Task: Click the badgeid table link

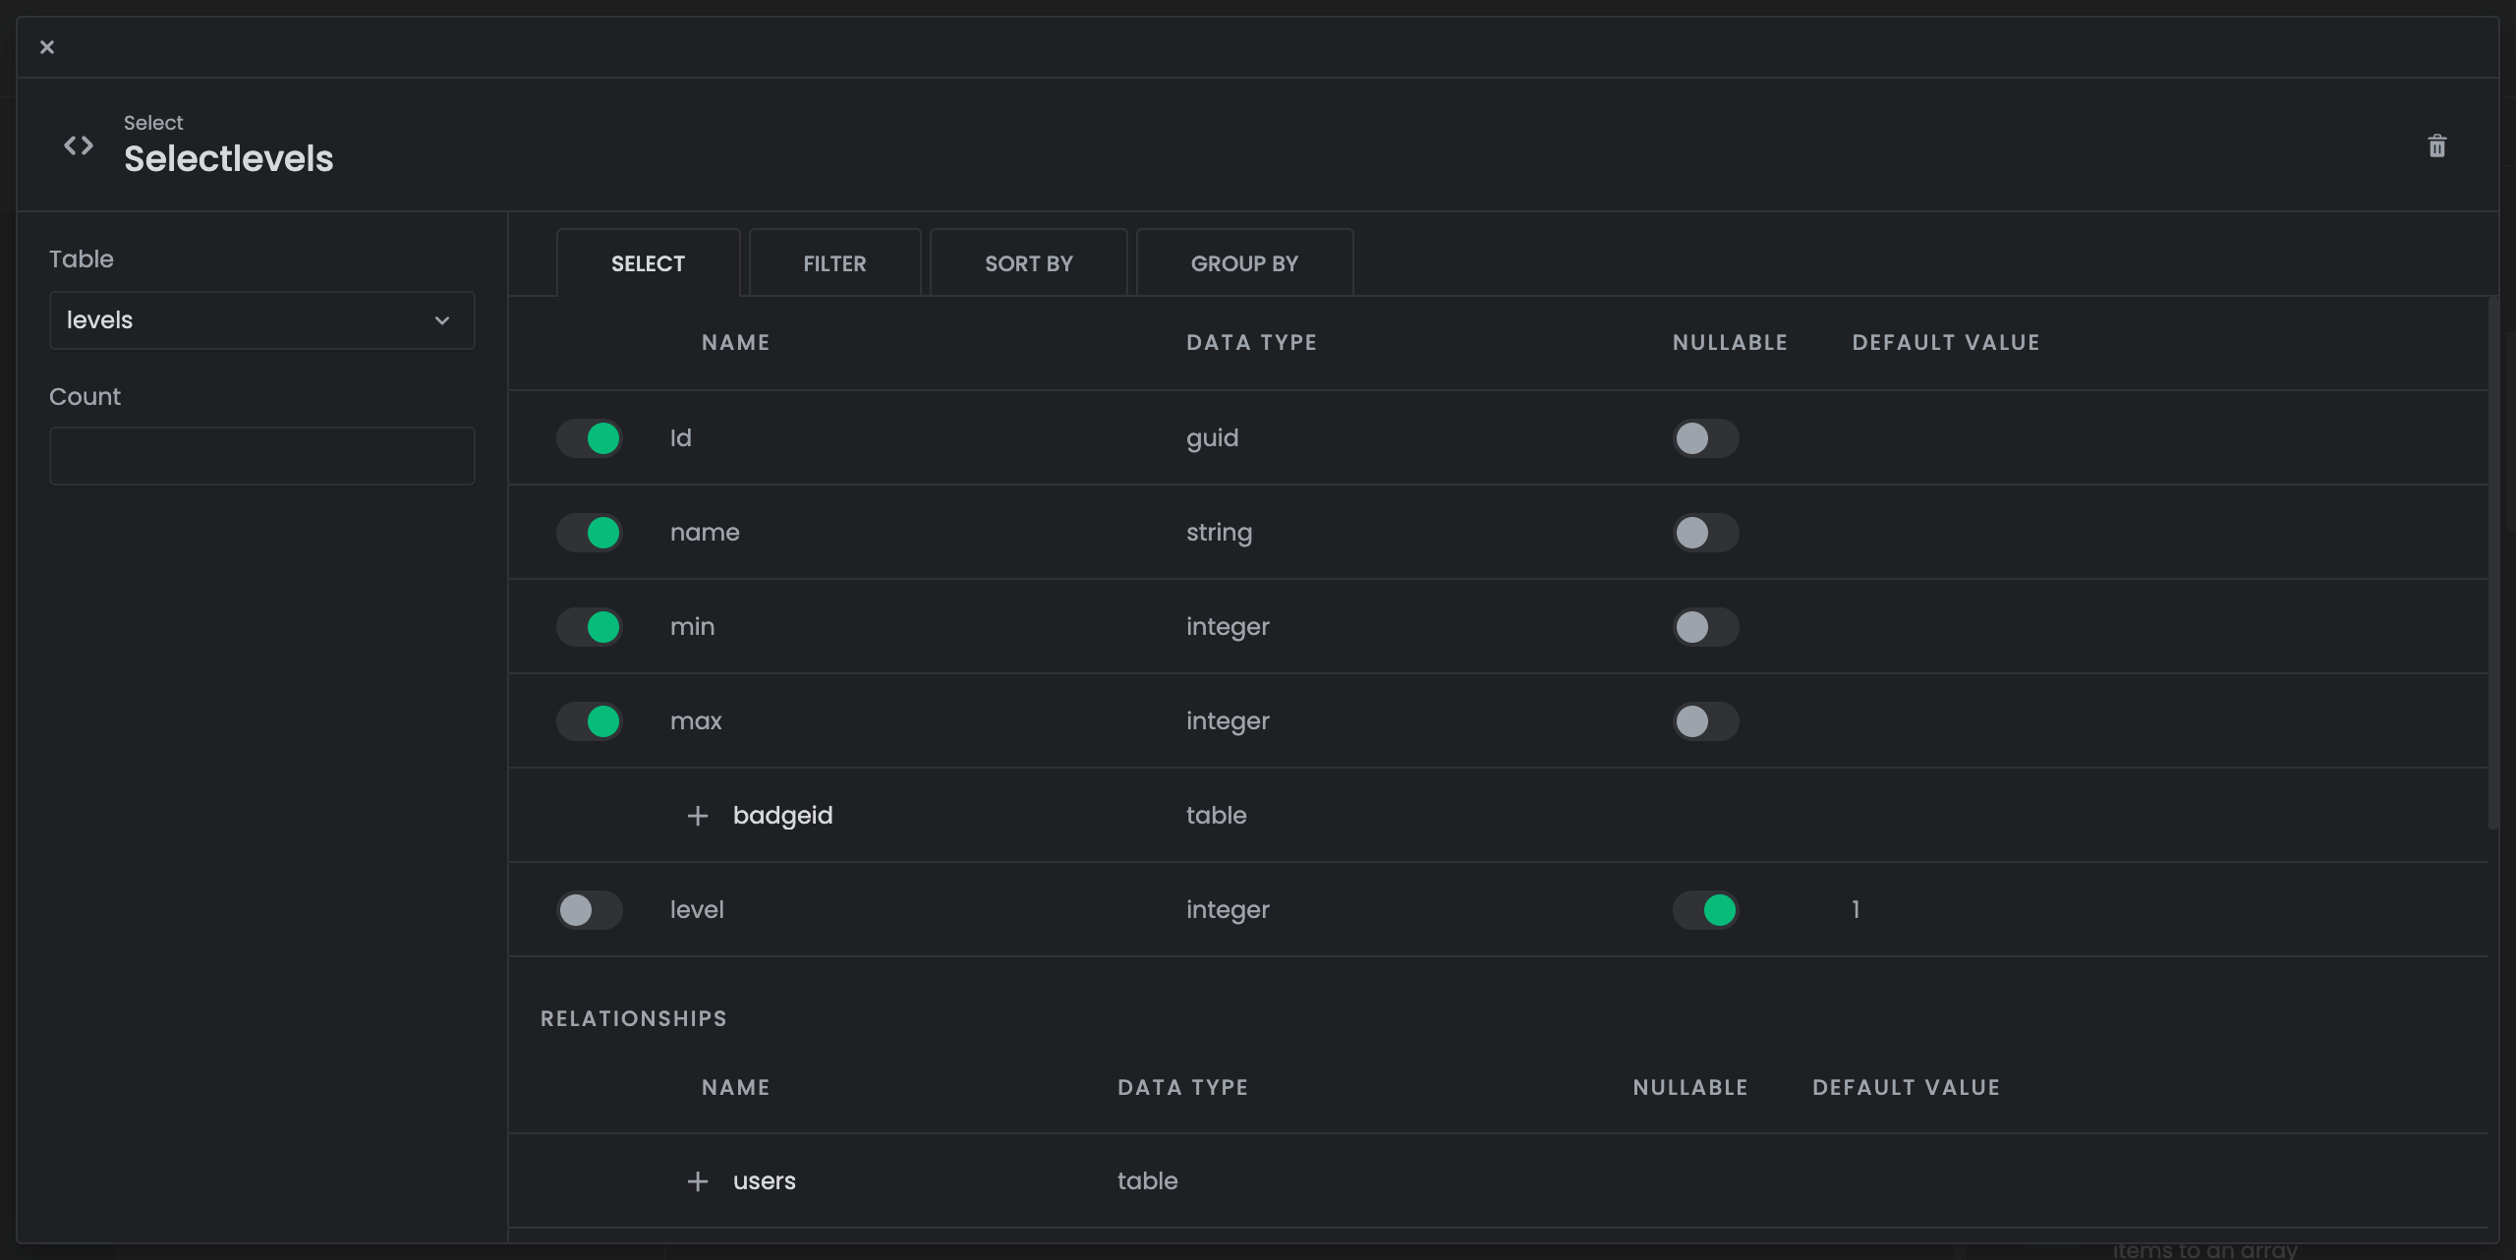Action: [x=782, y=816]
